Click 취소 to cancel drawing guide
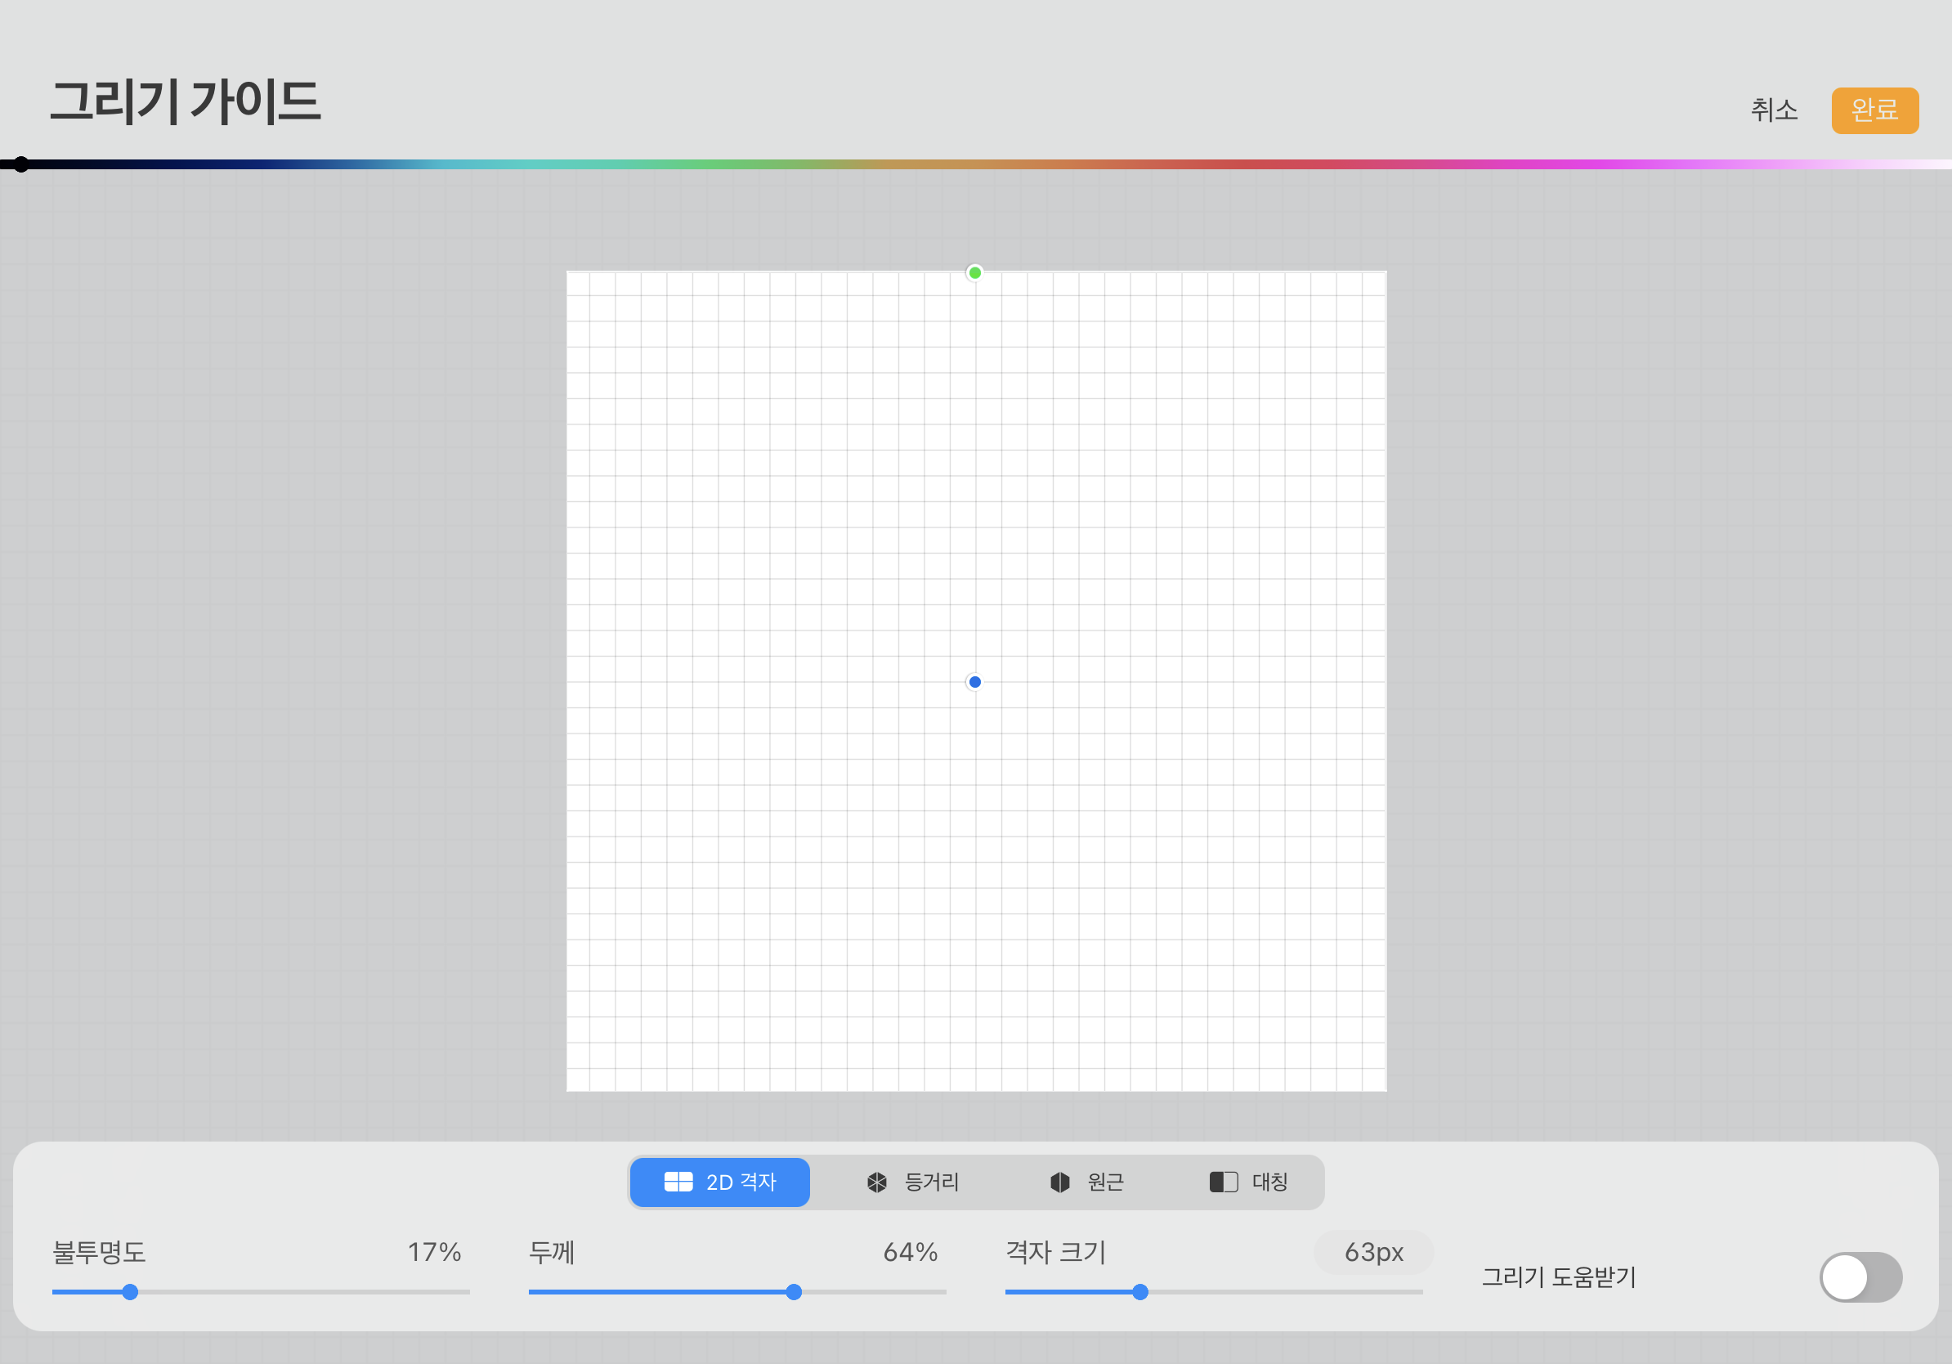The image size is (1952, 1364). 1774,110
